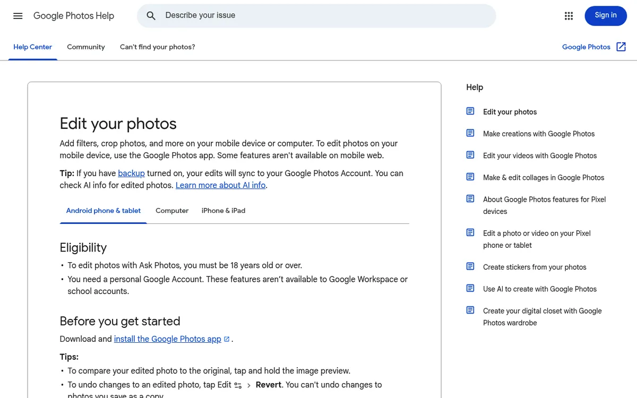This screenshot has height=398, width=637.
Task: Select Android phone & tablet tab
Action: pos(104,211)
